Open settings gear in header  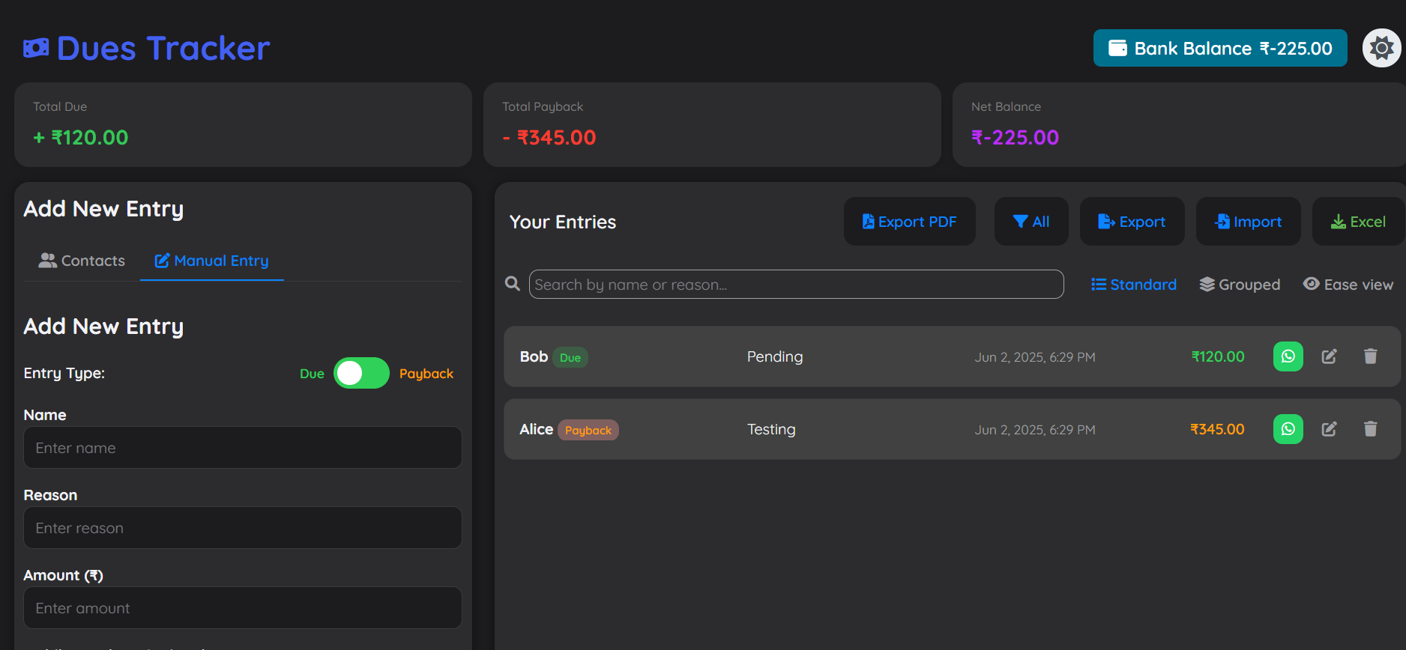coord(1381,49)
